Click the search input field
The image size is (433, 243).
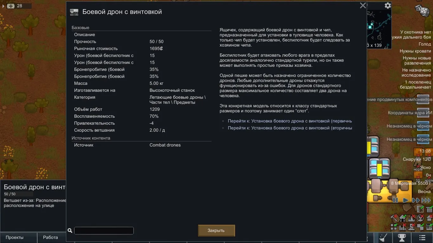pos(104,231)
